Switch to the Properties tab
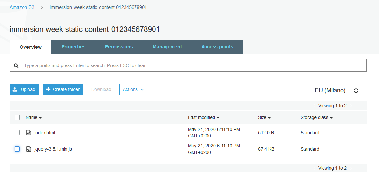The width and height of the screenshot is (379, 179). click(x=74, y=47)
